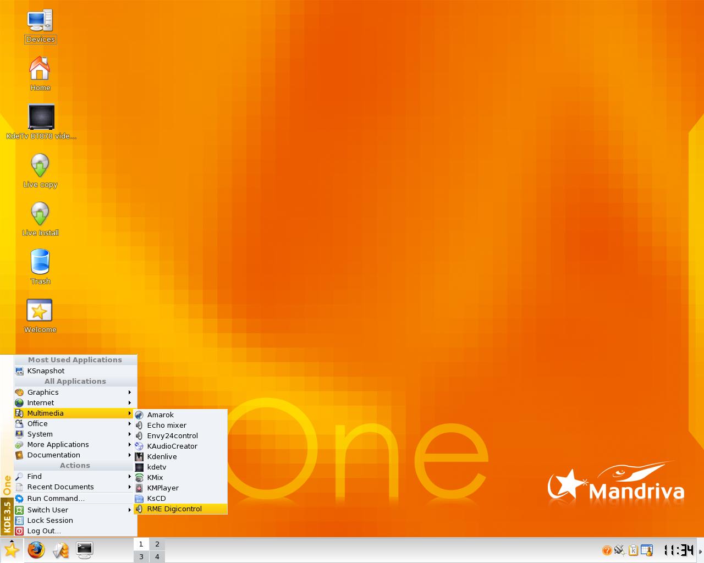The height and width of the screenshot is (563, 704).
Task: Click the KsCD icon in the submenu
Action: tap(139, 499)
